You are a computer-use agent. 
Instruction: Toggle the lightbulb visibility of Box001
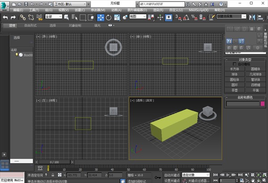click(x=17, y=55)
